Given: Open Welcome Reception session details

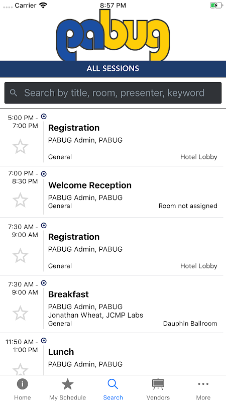Looking at the screenshot, I should (x=113, y=192).
